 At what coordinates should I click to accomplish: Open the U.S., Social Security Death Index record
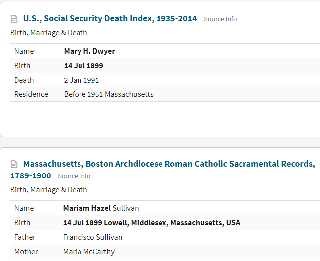coord(110,19)
